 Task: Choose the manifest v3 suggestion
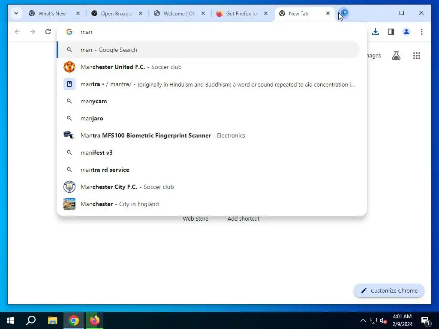pos(209,153)
